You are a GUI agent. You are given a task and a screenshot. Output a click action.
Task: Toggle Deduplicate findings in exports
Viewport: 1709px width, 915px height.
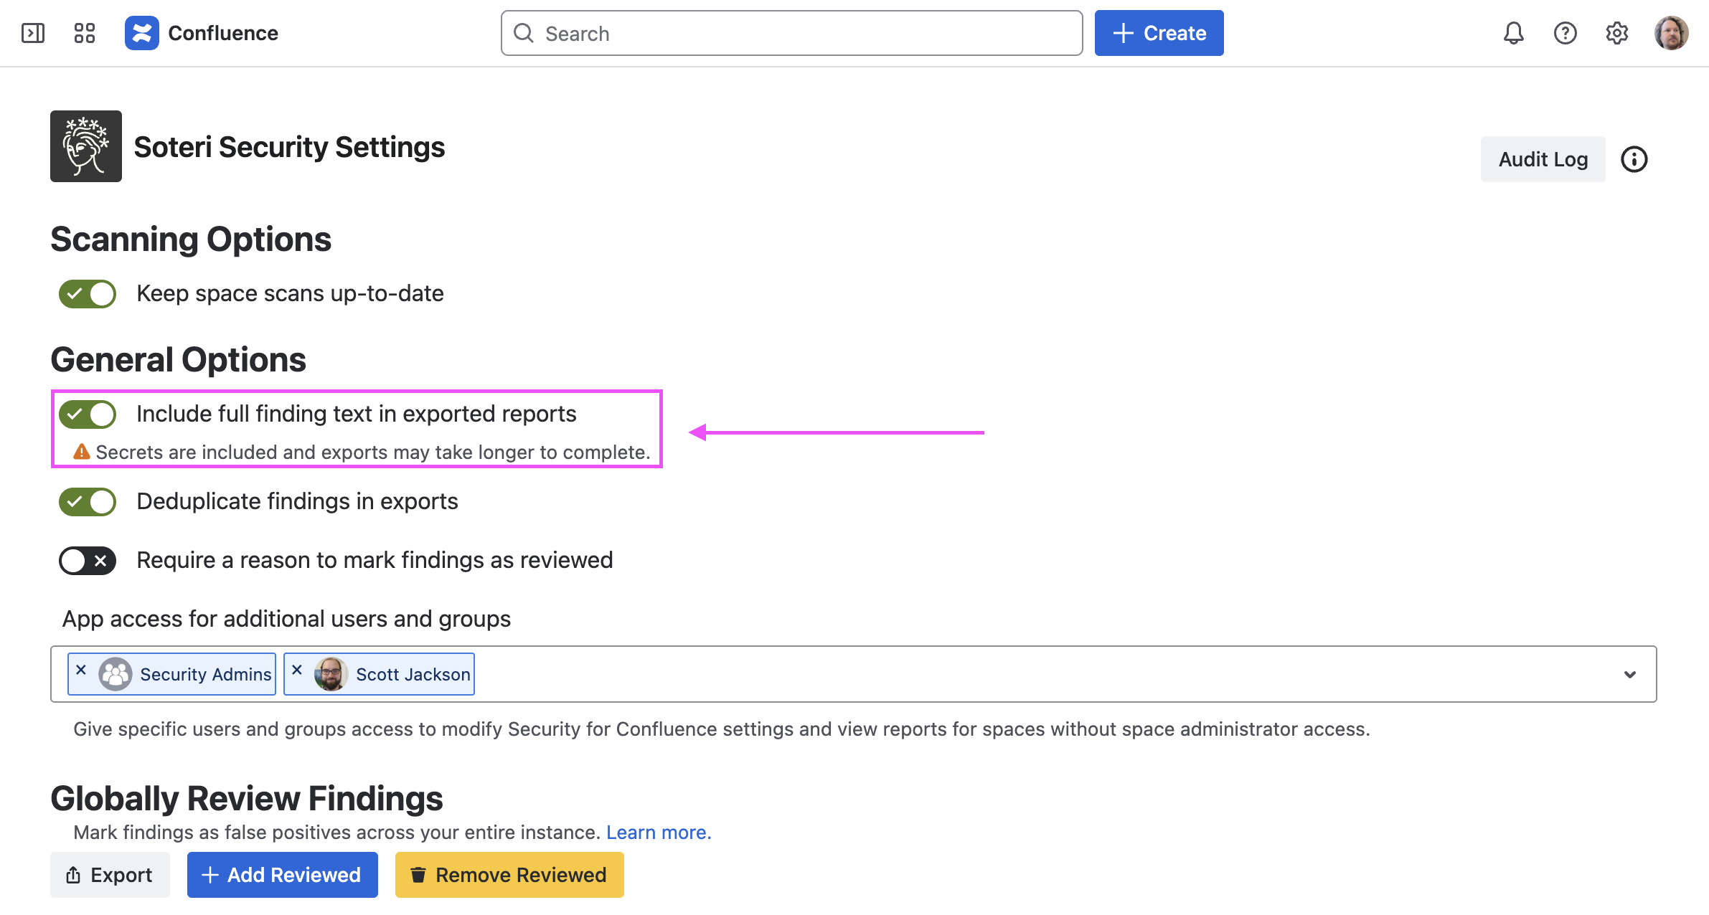coord(88,502)
